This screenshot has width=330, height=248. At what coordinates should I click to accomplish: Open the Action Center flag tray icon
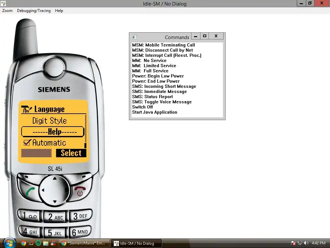[x=293, y=243]
